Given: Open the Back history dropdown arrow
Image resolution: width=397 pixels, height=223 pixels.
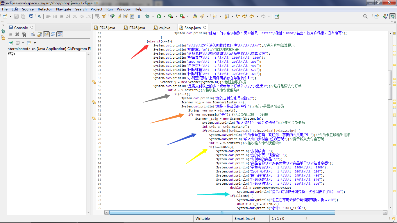Looking at the screenshot, I should pyautogui.click(x=257, y=16).
